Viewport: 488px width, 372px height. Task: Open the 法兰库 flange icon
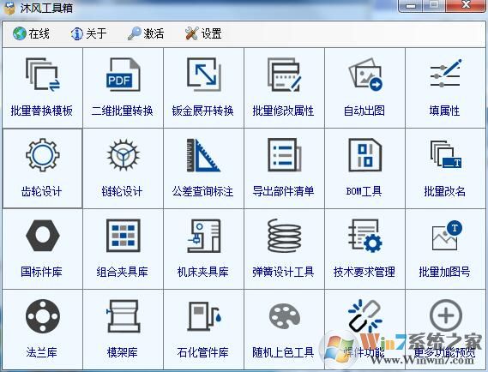pos(43,316)
